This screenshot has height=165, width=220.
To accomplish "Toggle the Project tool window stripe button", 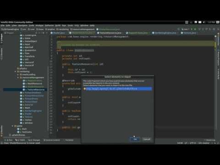I will [1, 38].
